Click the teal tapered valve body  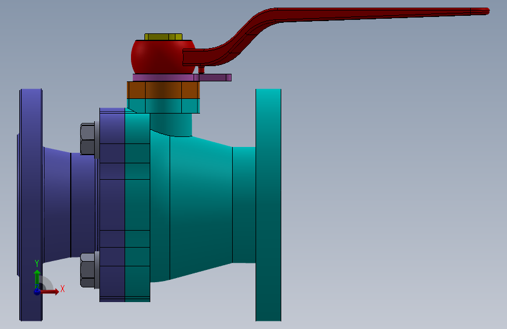click(201, 207)
